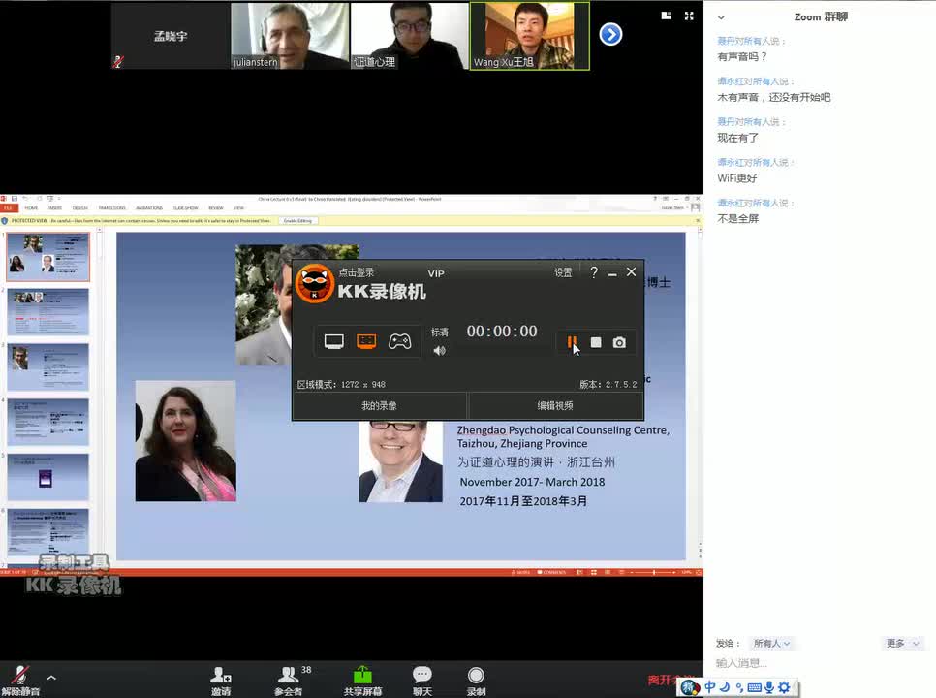Select slide 5 thumbnail in PowerPoint
The width and height of the screenshot is (936, 698).
(47, 476)
